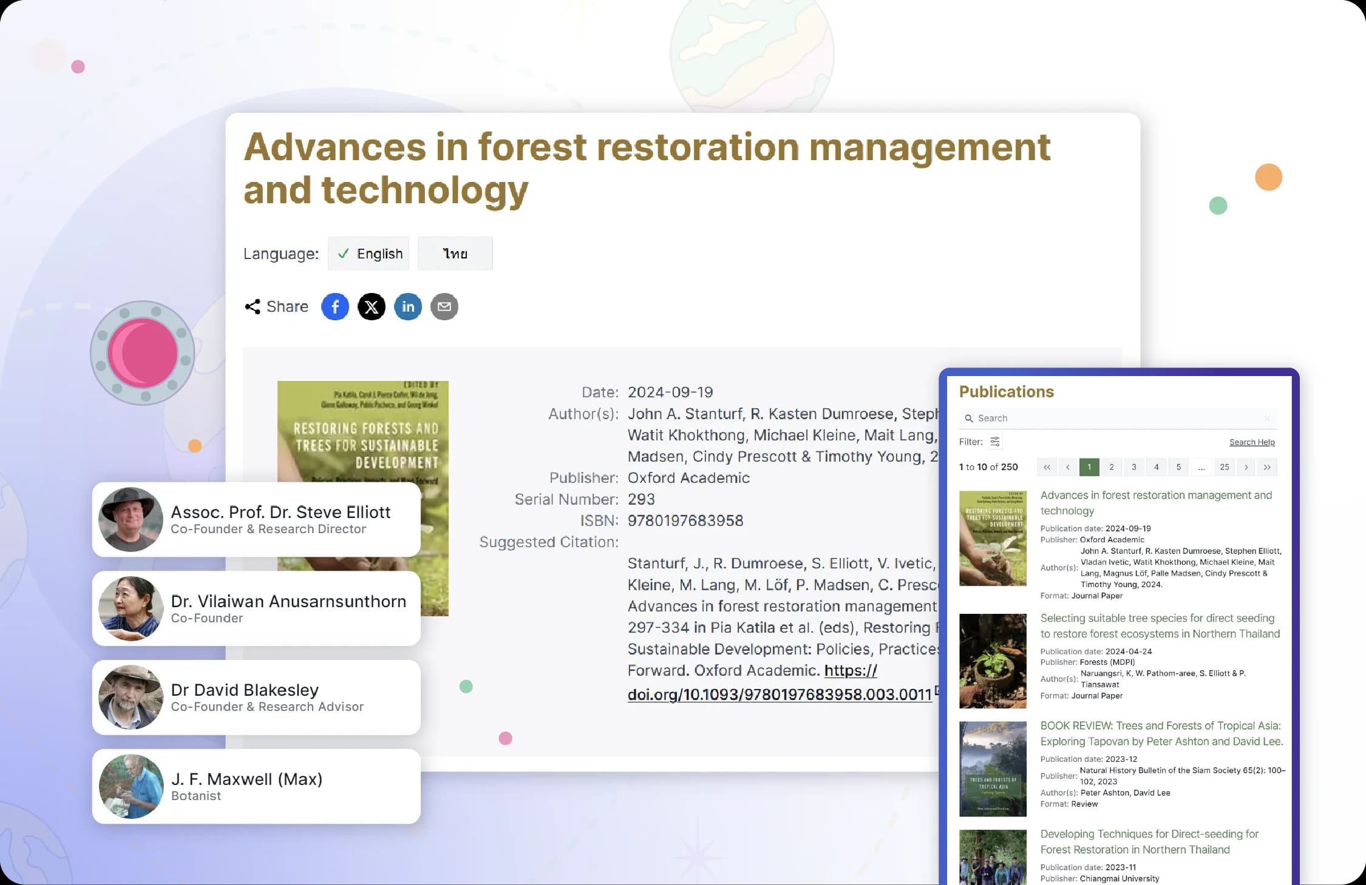
Task: Jump to page 25 of results
Action: [x=1224, y=467]
